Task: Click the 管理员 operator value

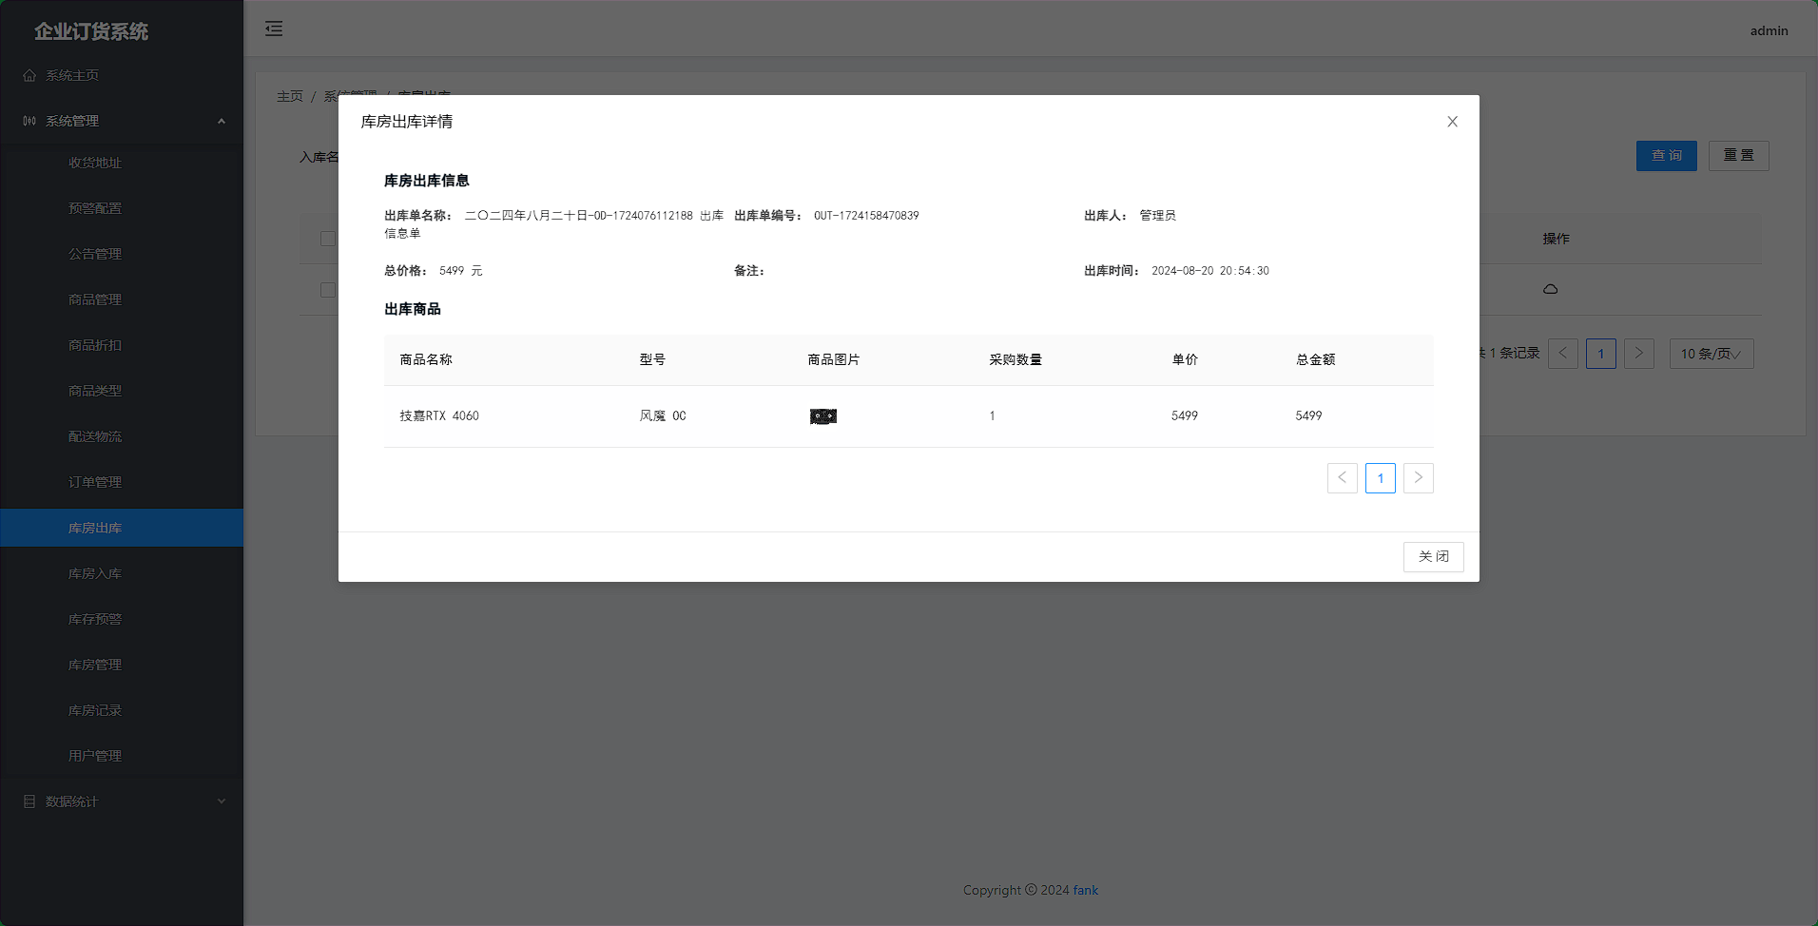Action: pos(1158,216)
